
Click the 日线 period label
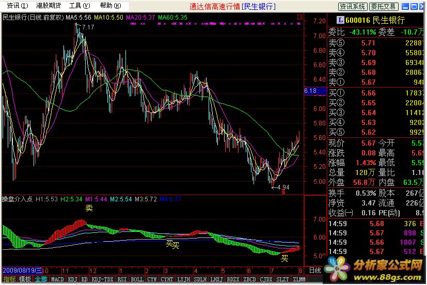coord(315,271)
